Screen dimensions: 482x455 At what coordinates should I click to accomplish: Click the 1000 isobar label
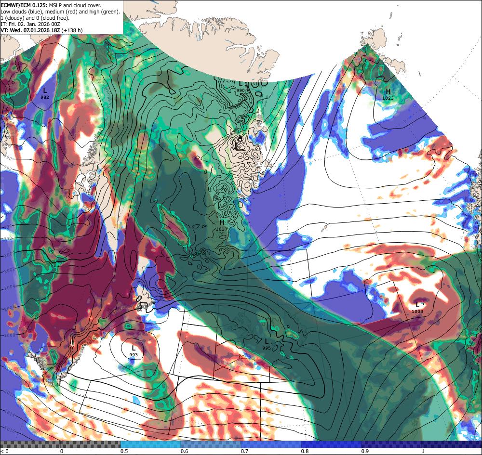tap(10, 254)
